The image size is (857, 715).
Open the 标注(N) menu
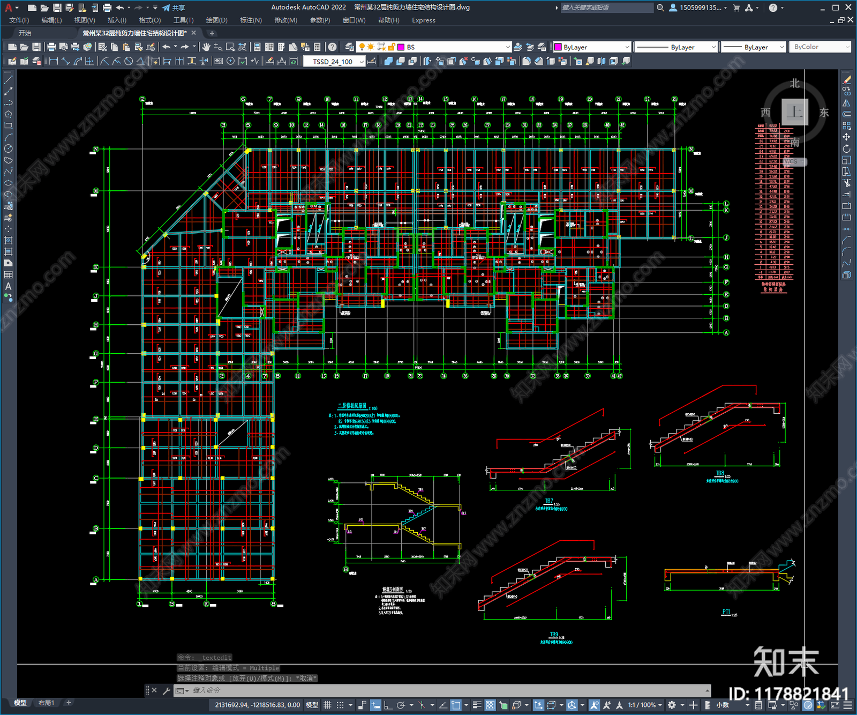pos(251,20)
